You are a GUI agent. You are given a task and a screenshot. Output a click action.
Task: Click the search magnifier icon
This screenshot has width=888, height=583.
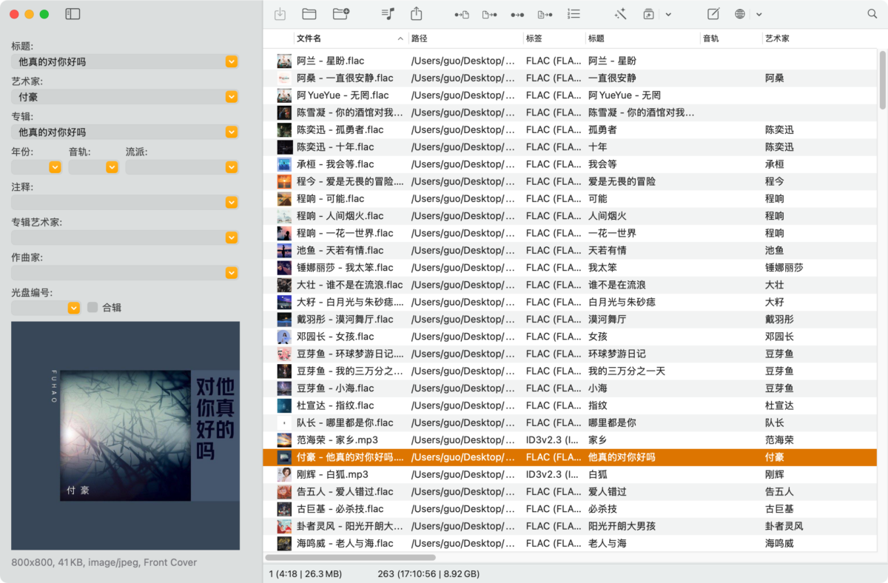coord(872,14)
